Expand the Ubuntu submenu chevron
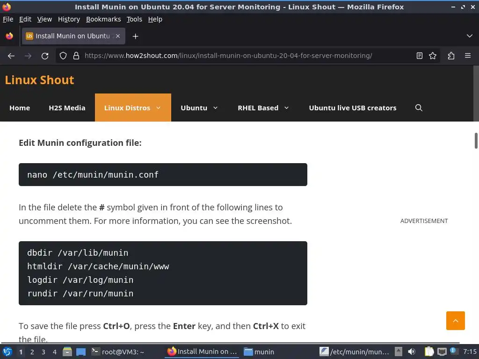The height and width of the screenshot is (359, 479). tap(215, 108)
